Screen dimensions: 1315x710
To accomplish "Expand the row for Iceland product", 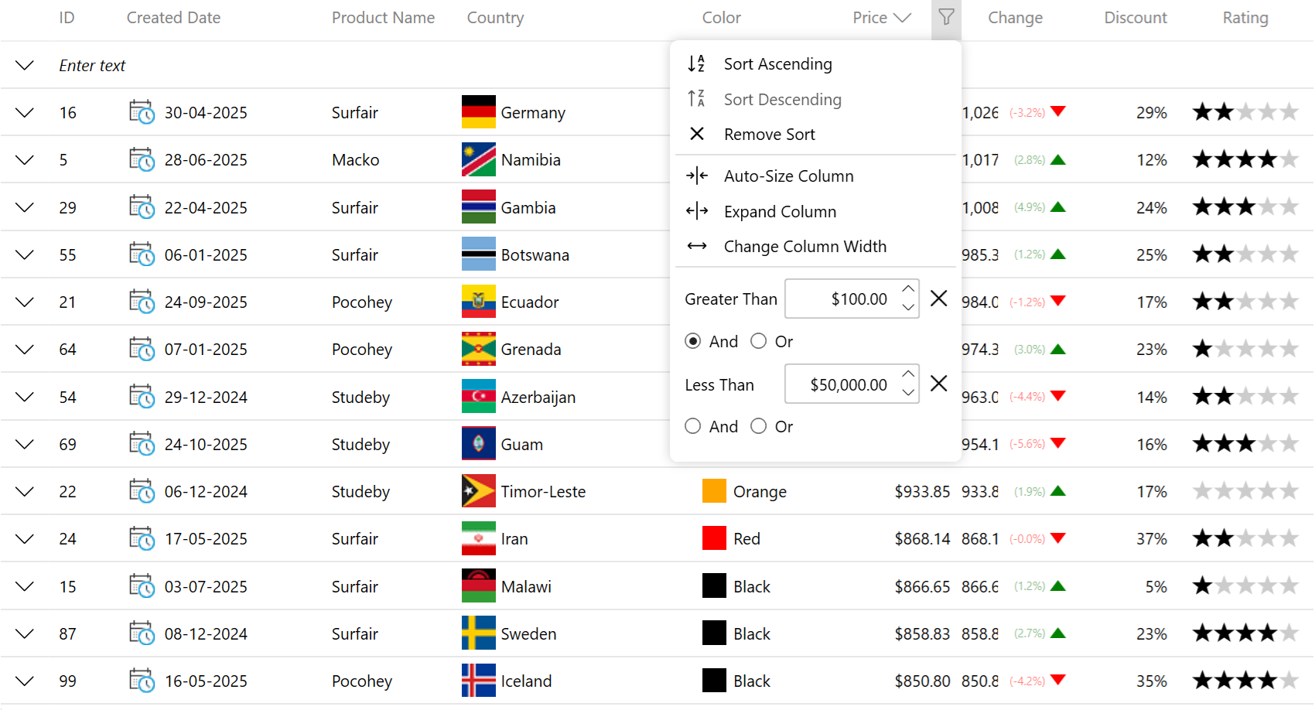I will [24, 681].
